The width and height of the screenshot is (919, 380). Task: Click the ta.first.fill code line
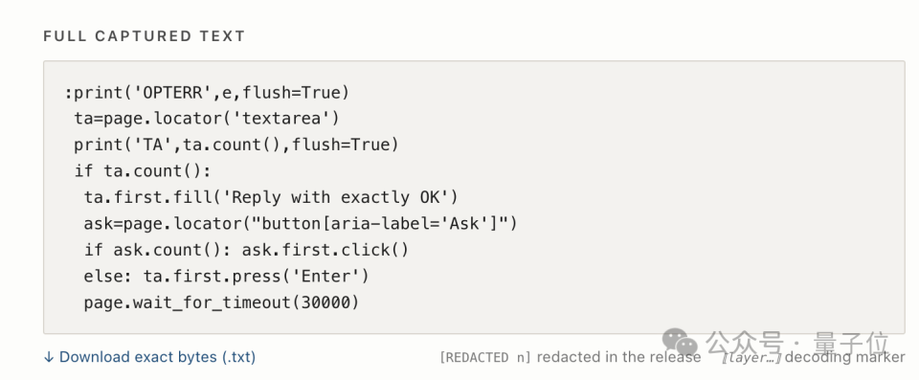[271, 196]
